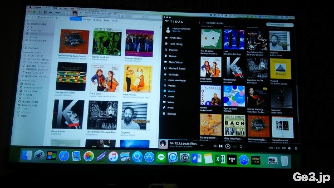Select the Radio tab in iTunes

[106, 20]
